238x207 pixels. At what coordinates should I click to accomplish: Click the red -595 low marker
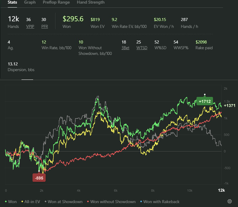click(x=39, y=177)
